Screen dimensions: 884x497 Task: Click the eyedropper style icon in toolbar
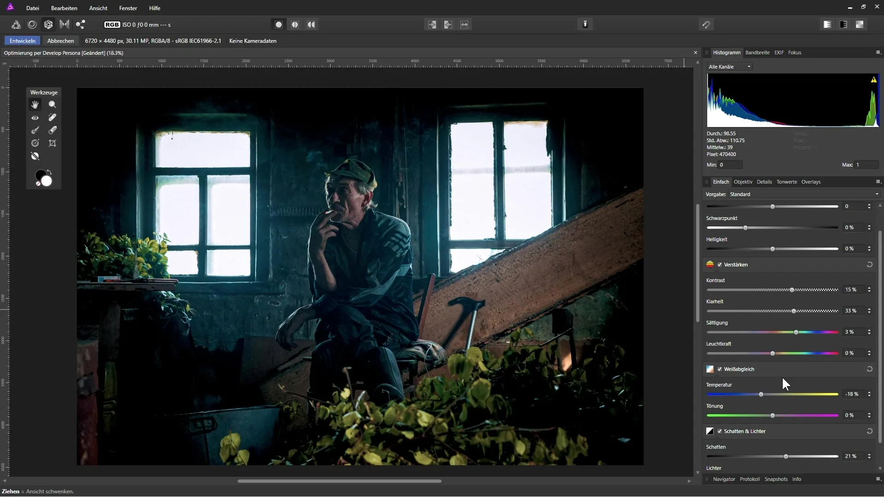pos(706,24)
